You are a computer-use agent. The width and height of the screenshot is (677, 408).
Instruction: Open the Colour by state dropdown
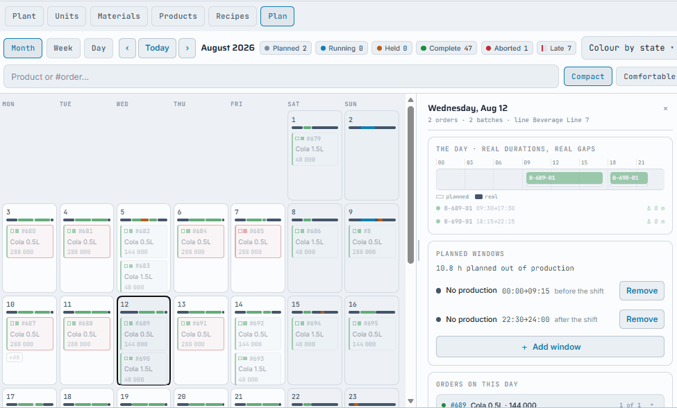[x=630, y=48]
